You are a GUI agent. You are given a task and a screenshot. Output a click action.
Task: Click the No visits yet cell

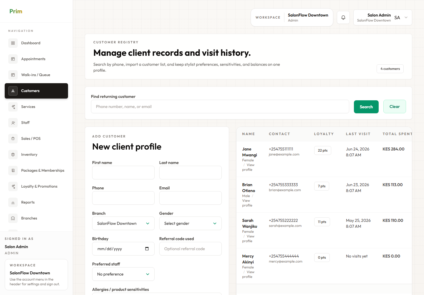point(357,256)
